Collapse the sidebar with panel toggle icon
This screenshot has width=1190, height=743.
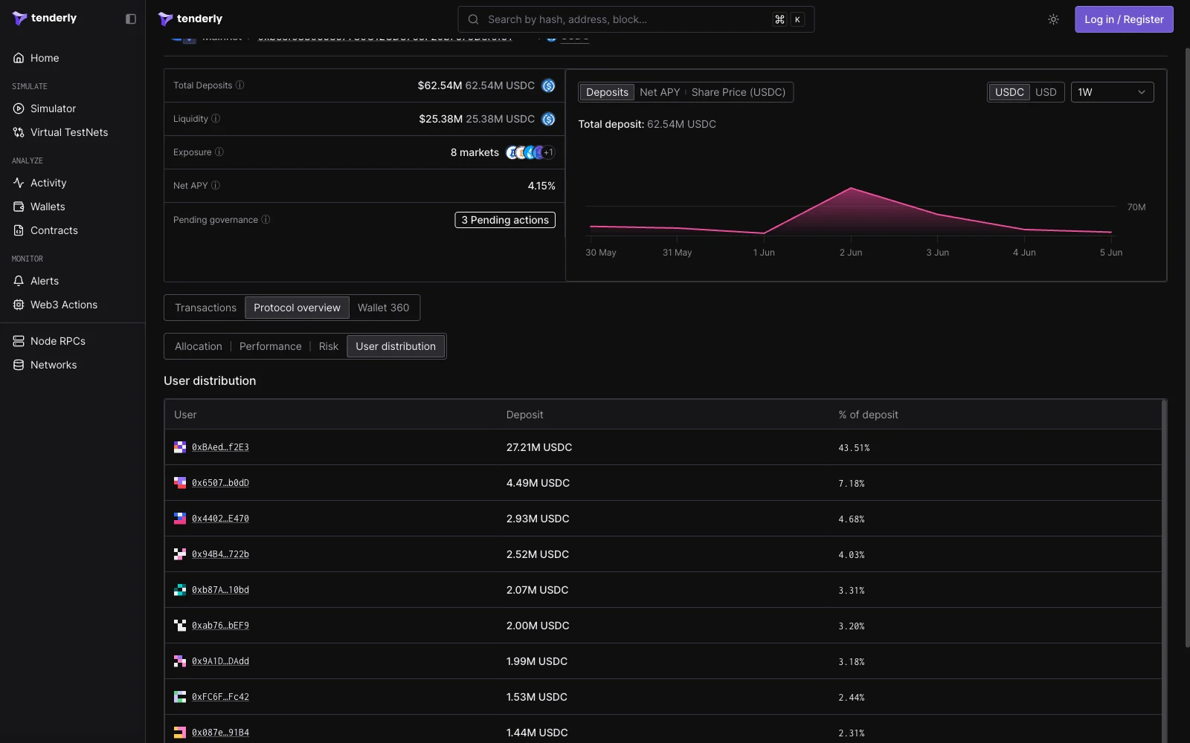pos(131,19)
